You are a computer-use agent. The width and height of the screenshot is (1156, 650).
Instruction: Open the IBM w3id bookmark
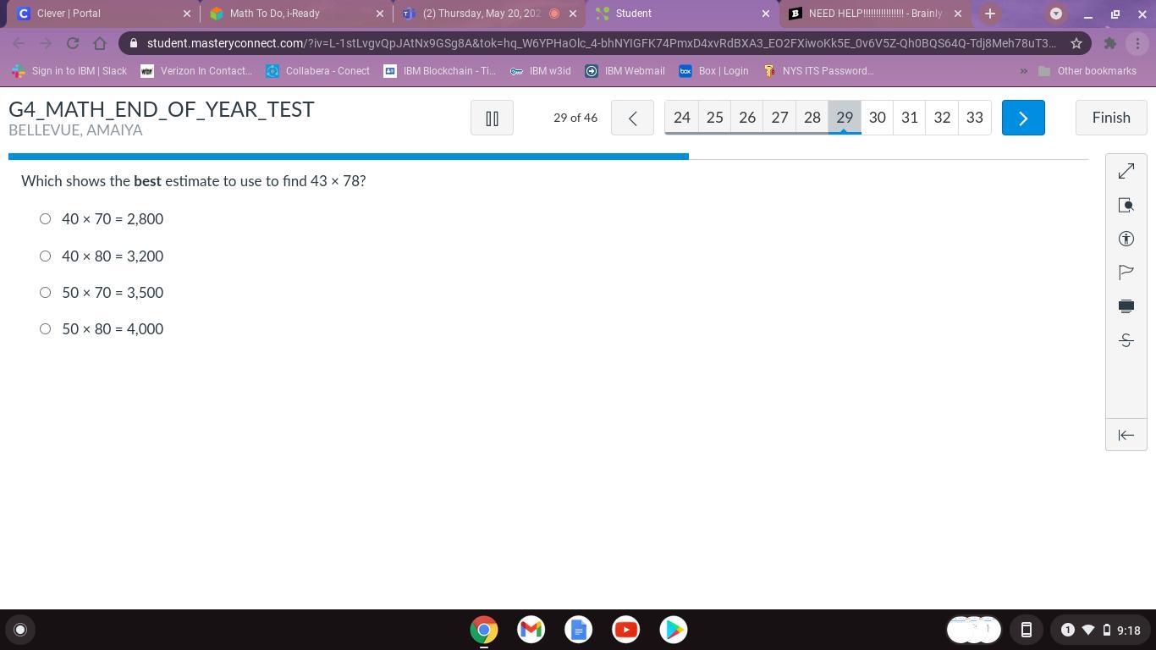click(540, 71)
